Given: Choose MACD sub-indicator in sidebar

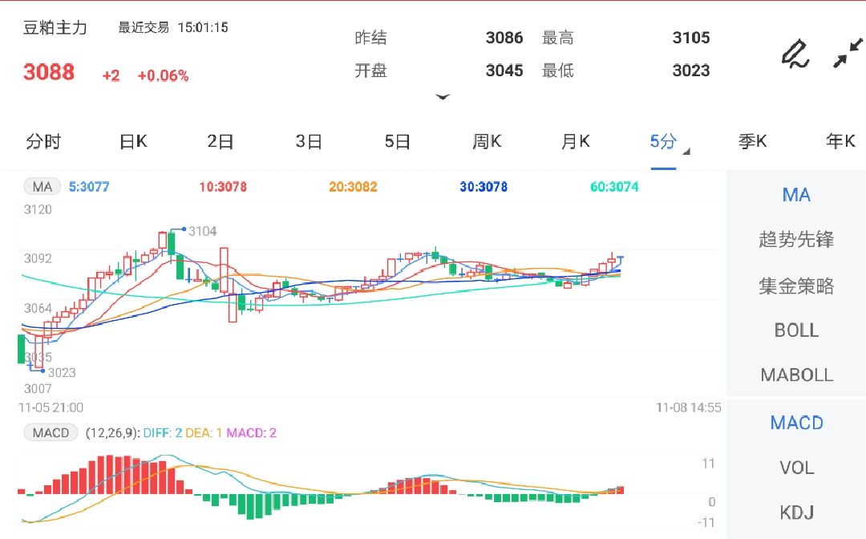Looking at the screenshot, I should pyautogui.click(x=796, y=423).
